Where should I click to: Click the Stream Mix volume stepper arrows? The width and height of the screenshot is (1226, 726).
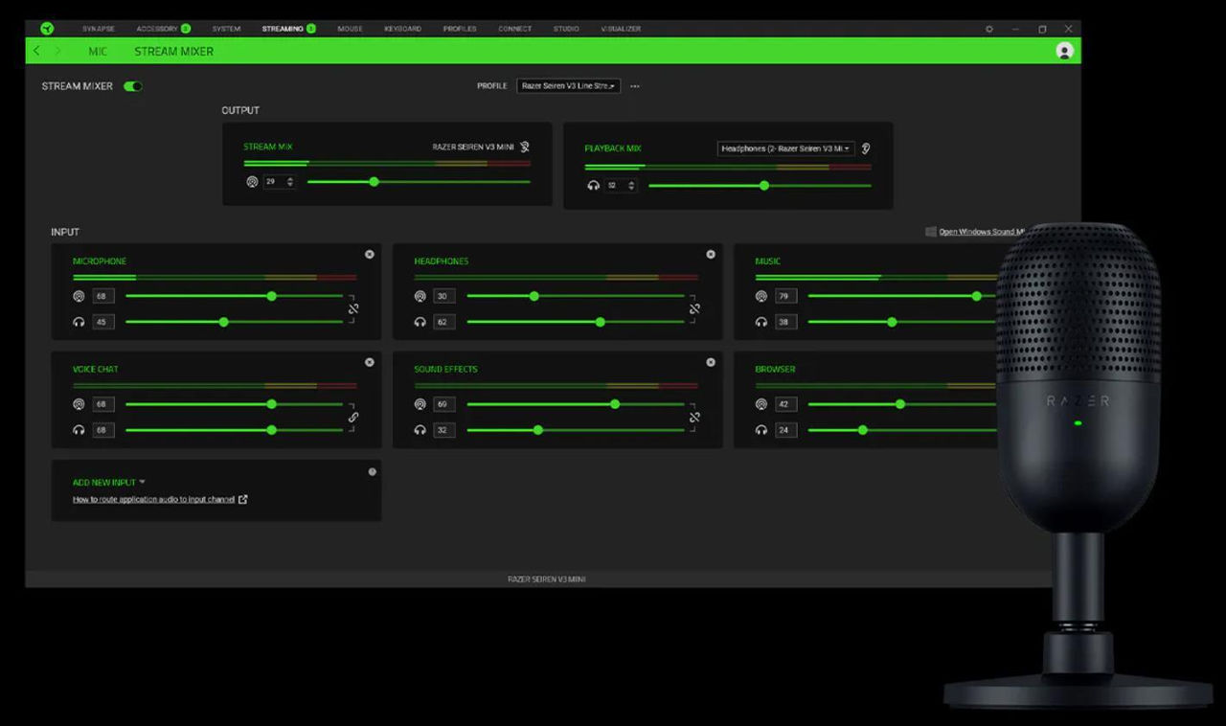click(290, 182)
